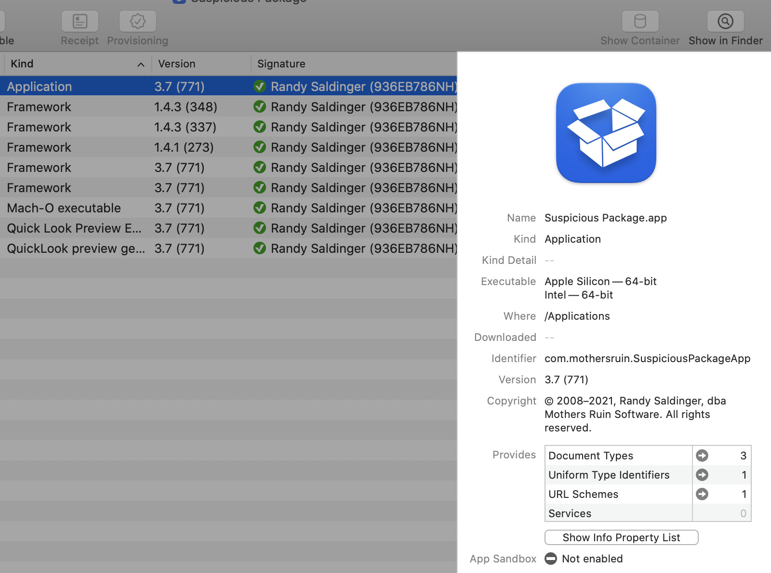Screen dimensions: 771x573
Task: Click Show in Finder magnifier icon
Action: (725, 21)
